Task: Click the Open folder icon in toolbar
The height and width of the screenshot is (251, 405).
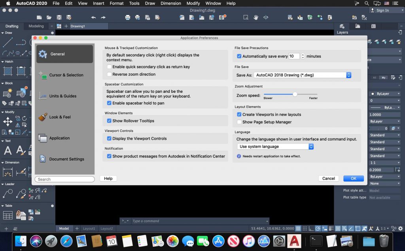Action: coord(49,17)
